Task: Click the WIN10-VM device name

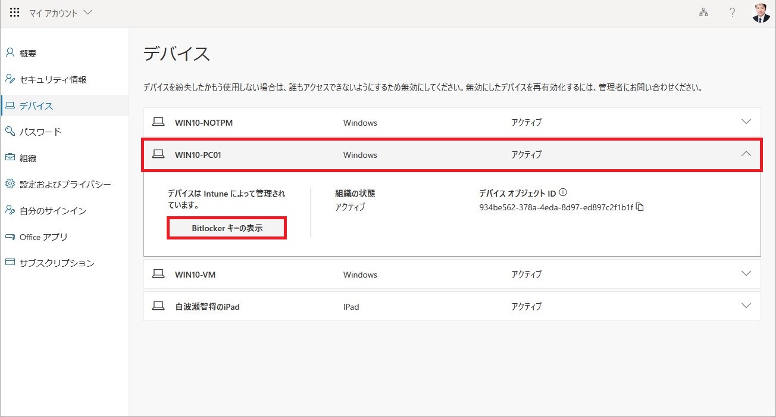Action: point(195,275)
